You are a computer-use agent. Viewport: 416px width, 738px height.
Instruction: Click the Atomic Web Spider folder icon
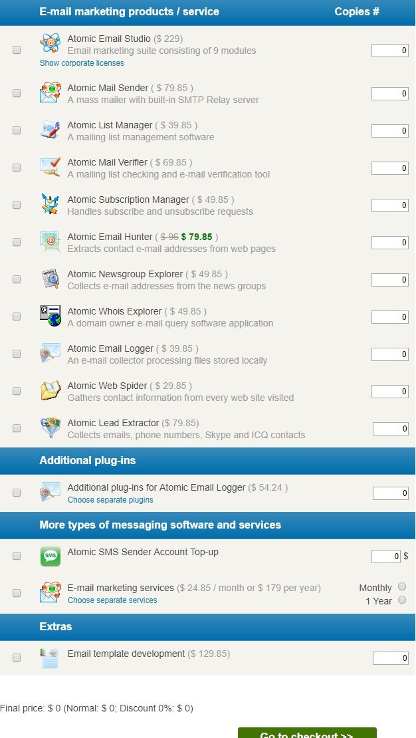pos(50,390)
